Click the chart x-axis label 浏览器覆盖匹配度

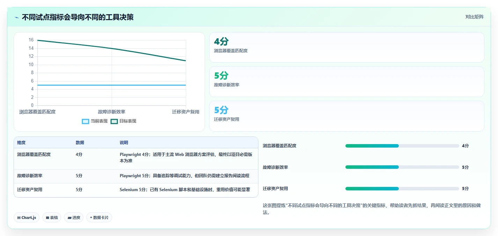point(37,112)
